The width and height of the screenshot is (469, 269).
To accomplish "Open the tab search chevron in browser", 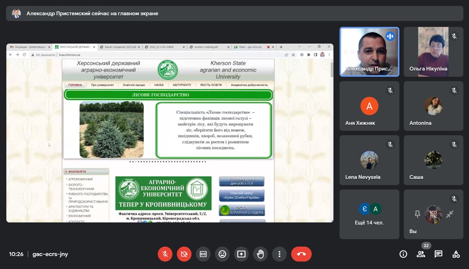I will [x=299, y=47].
